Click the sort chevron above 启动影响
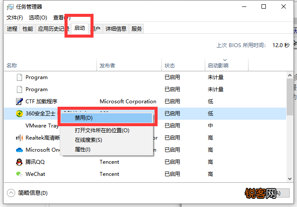Screen dimensions: 297x207 coord(225,60)
